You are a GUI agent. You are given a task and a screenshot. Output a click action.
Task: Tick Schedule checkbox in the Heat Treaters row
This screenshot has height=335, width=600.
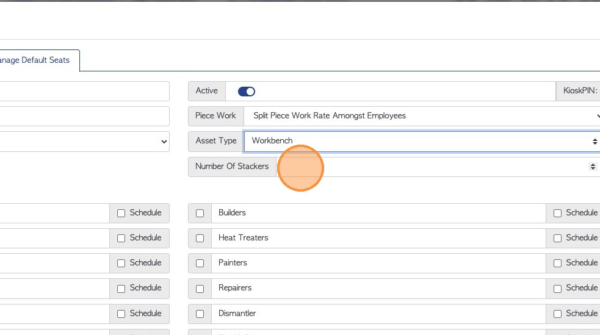click(x=557, y=238)
